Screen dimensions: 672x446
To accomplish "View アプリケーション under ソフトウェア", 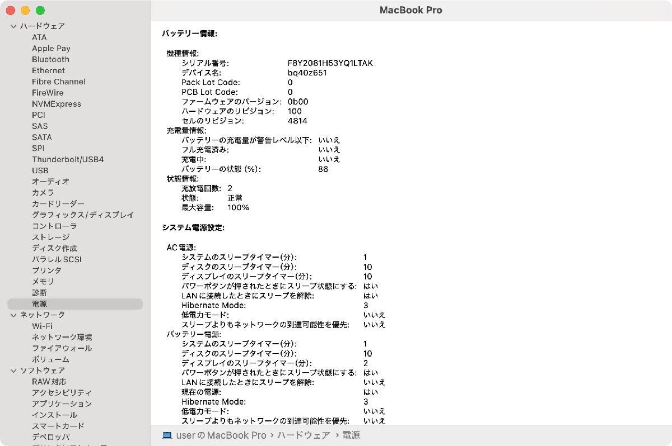I will (x=62, y=404).
